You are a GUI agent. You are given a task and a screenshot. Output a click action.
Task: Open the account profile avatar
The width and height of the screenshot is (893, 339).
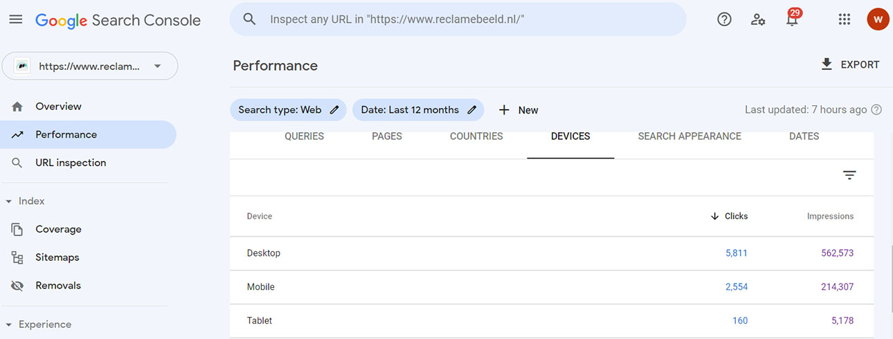click(x=878, y=19)
